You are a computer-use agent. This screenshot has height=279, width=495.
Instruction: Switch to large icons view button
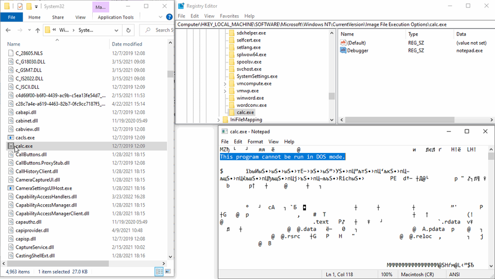point(167,272)
